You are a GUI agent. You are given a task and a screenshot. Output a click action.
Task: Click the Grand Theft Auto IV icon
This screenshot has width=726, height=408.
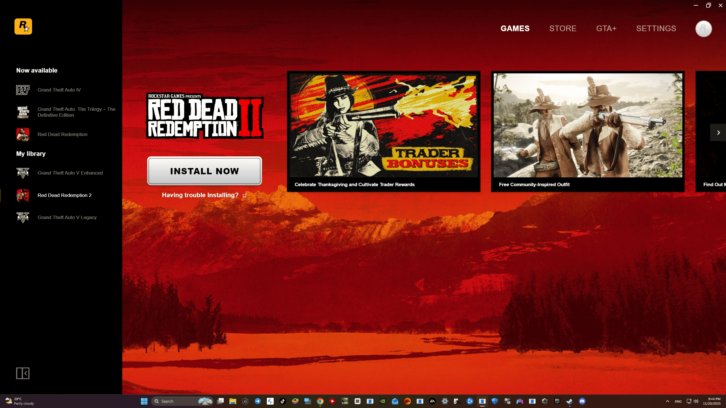(23, 90)
